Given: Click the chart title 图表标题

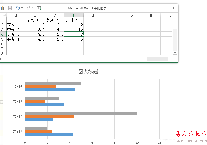Looking at the screenshot, I should [x=88, y=71].
